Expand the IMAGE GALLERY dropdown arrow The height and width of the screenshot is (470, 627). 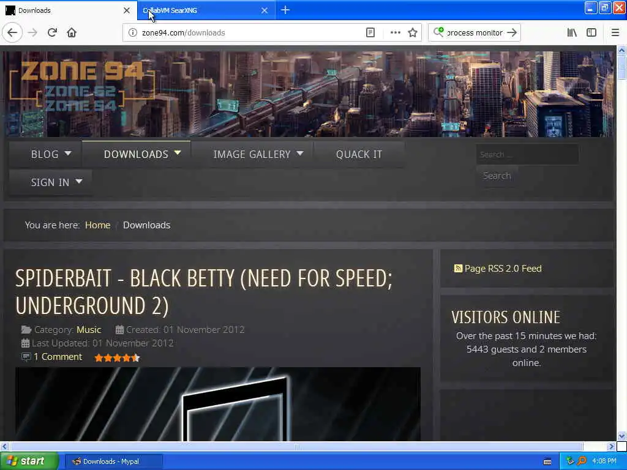click(300, 153)
